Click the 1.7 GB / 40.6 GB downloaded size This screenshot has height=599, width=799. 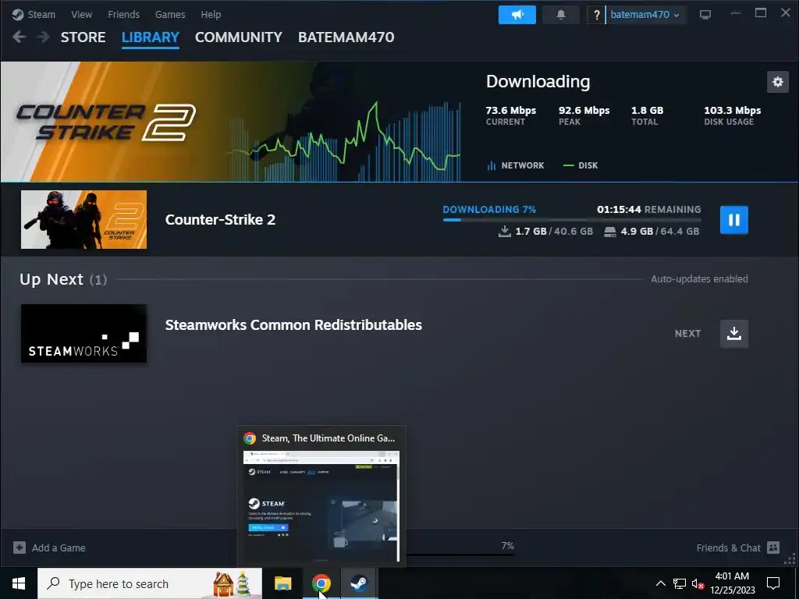click(x=545, y=231)
